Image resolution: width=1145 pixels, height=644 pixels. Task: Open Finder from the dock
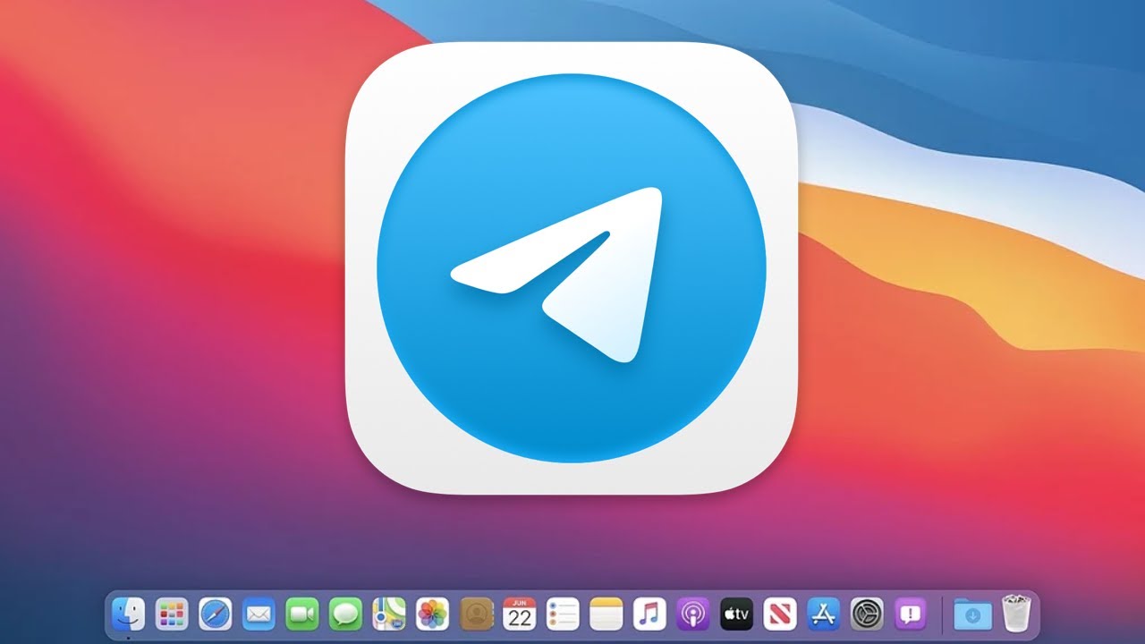point(129,614)
